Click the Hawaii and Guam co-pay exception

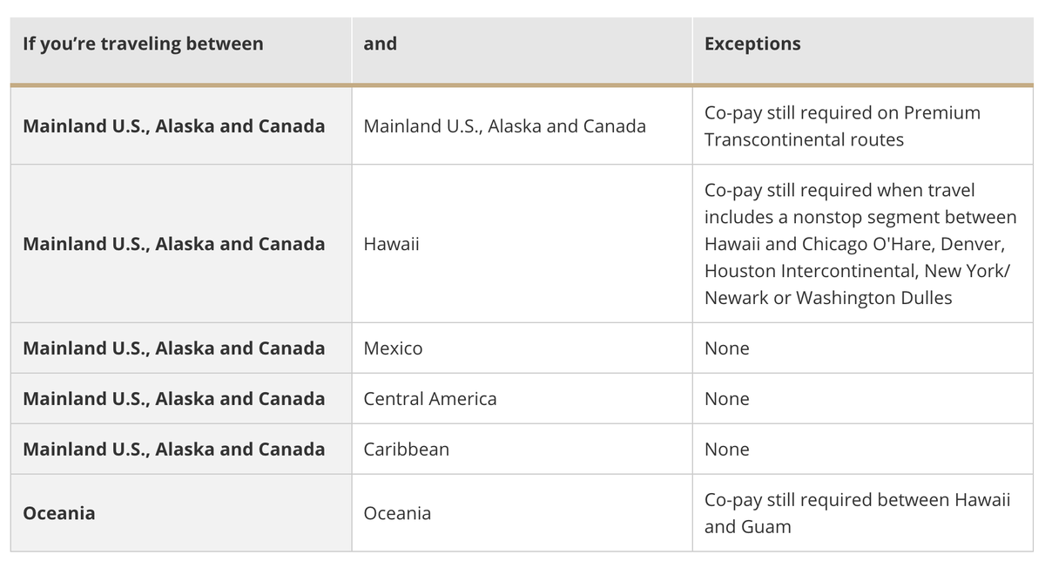tap(857, 513)
